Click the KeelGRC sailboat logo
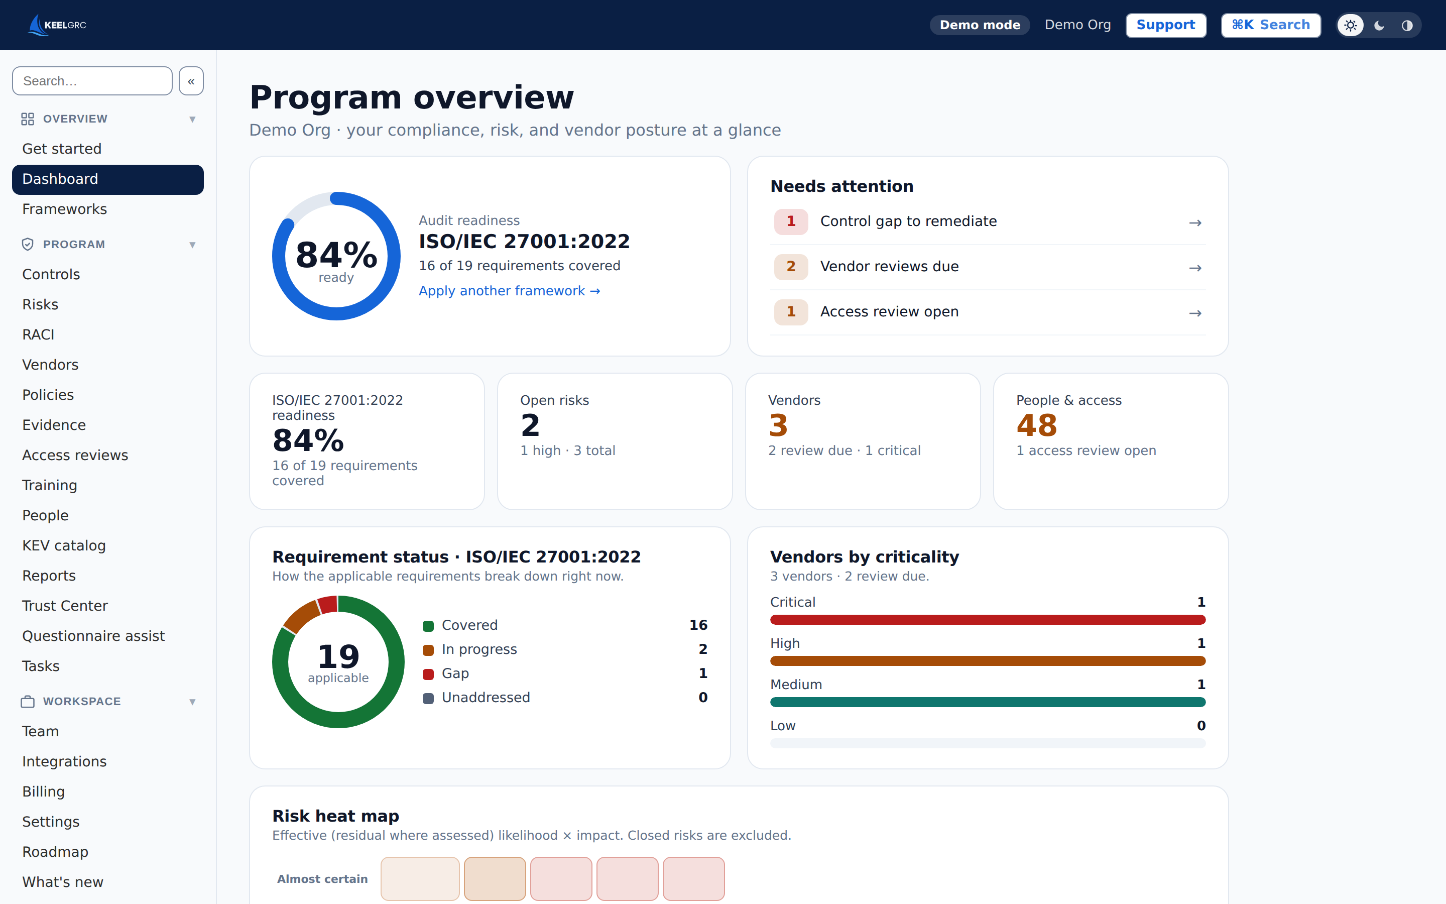The image size is (1446, 904). 58,25
